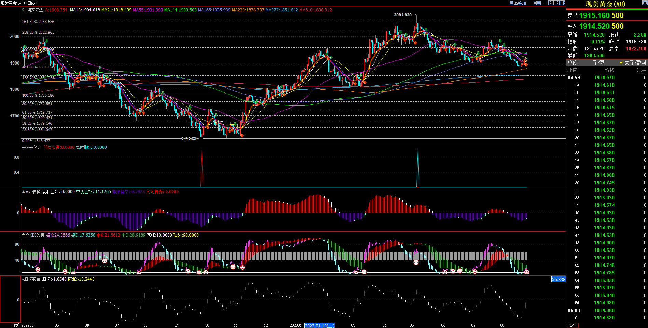648x328 pixels.
Task: Open the 商品叠加 overlay menu
Action: [518, 3]
